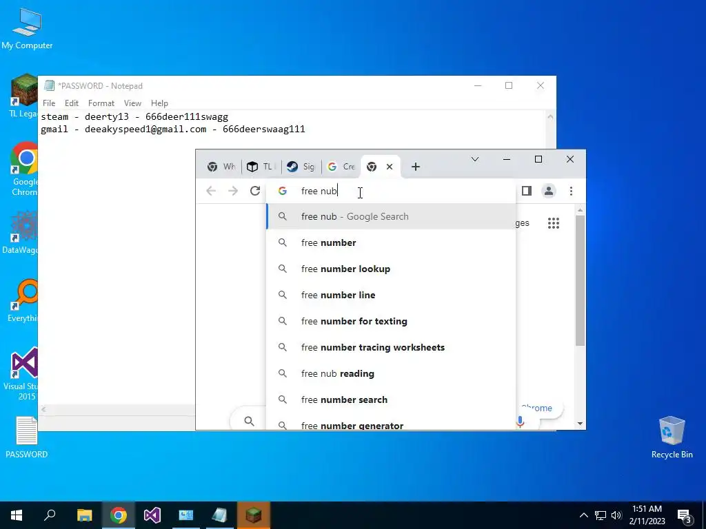Select 'free number' suggestion
Screen dimensions: 706x529
pos(391,243)
